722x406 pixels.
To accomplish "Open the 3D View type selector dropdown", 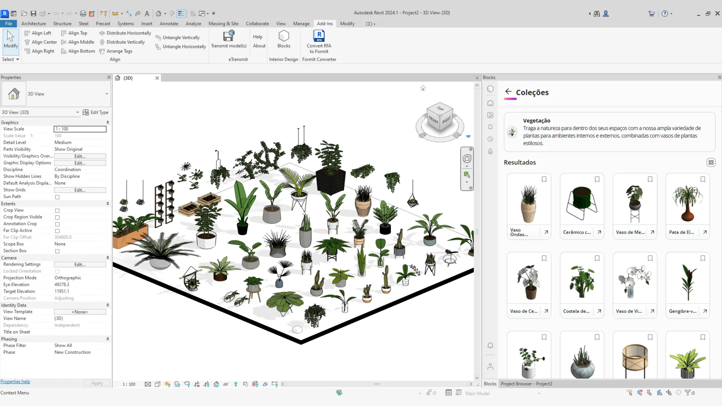I will [106, 94].
